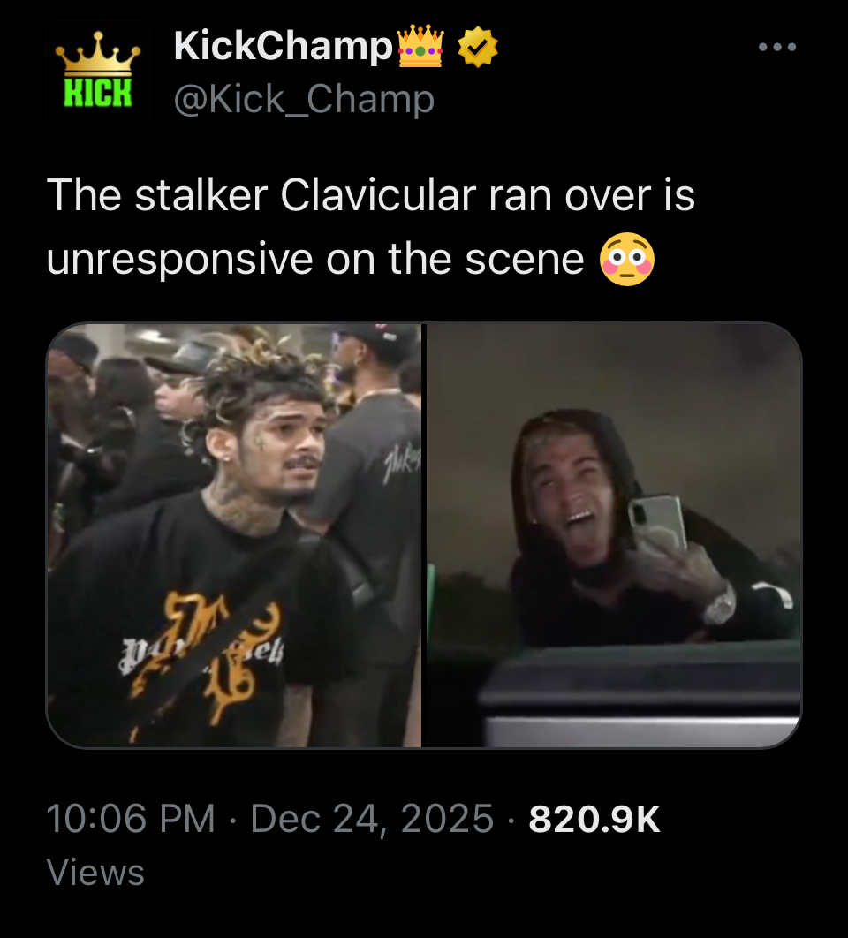Click the KickChamp display name
This screenshot has width=848, height=938.
[x=283, y=46]
